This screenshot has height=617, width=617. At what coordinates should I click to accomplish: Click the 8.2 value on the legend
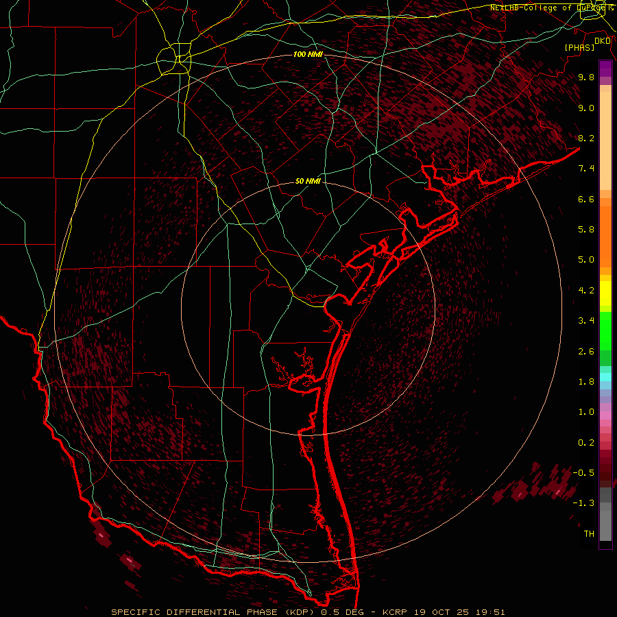tap(586, 138)
